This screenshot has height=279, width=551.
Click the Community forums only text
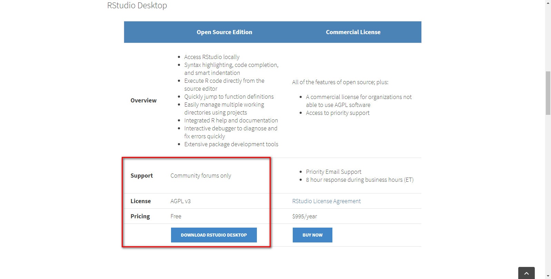tap(201, 176)
